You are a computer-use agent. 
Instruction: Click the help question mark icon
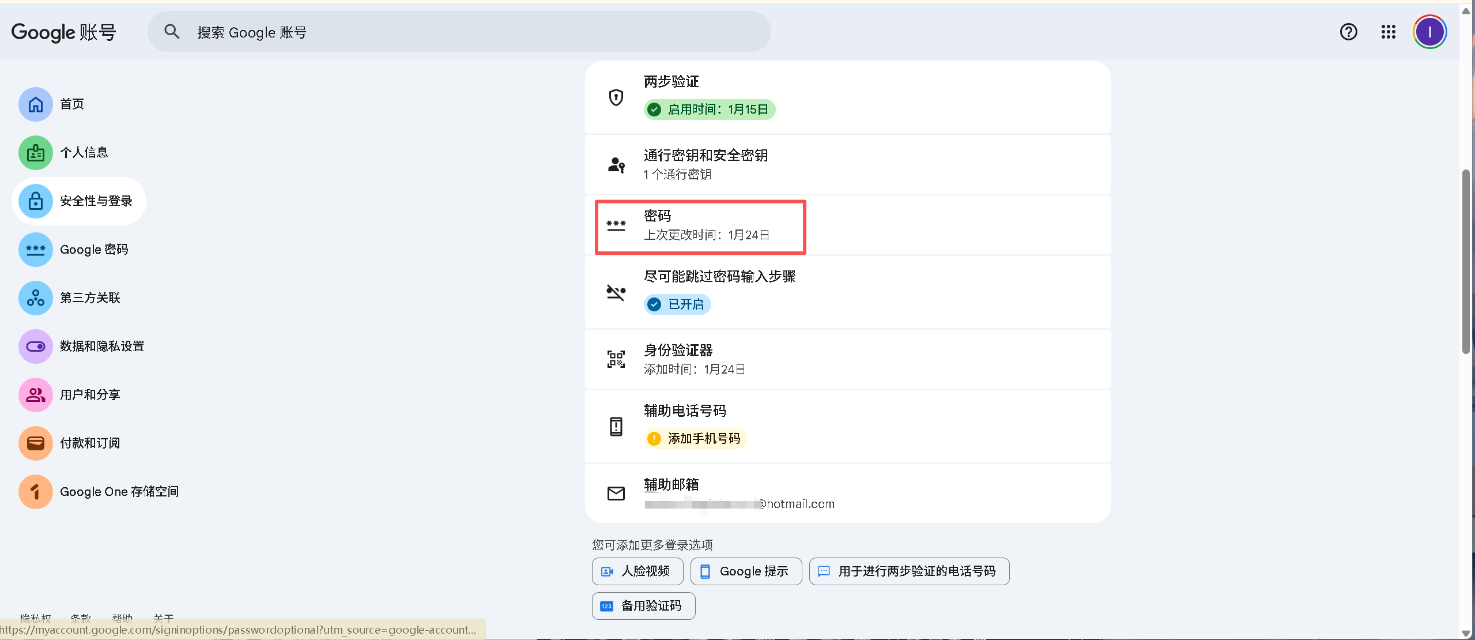point(1348,32)
